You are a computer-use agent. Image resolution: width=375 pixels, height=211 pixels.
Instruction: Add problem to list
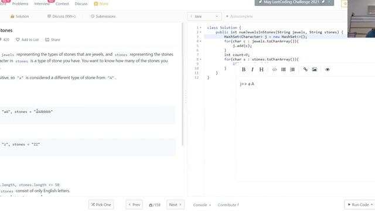[x=28, y=39]
